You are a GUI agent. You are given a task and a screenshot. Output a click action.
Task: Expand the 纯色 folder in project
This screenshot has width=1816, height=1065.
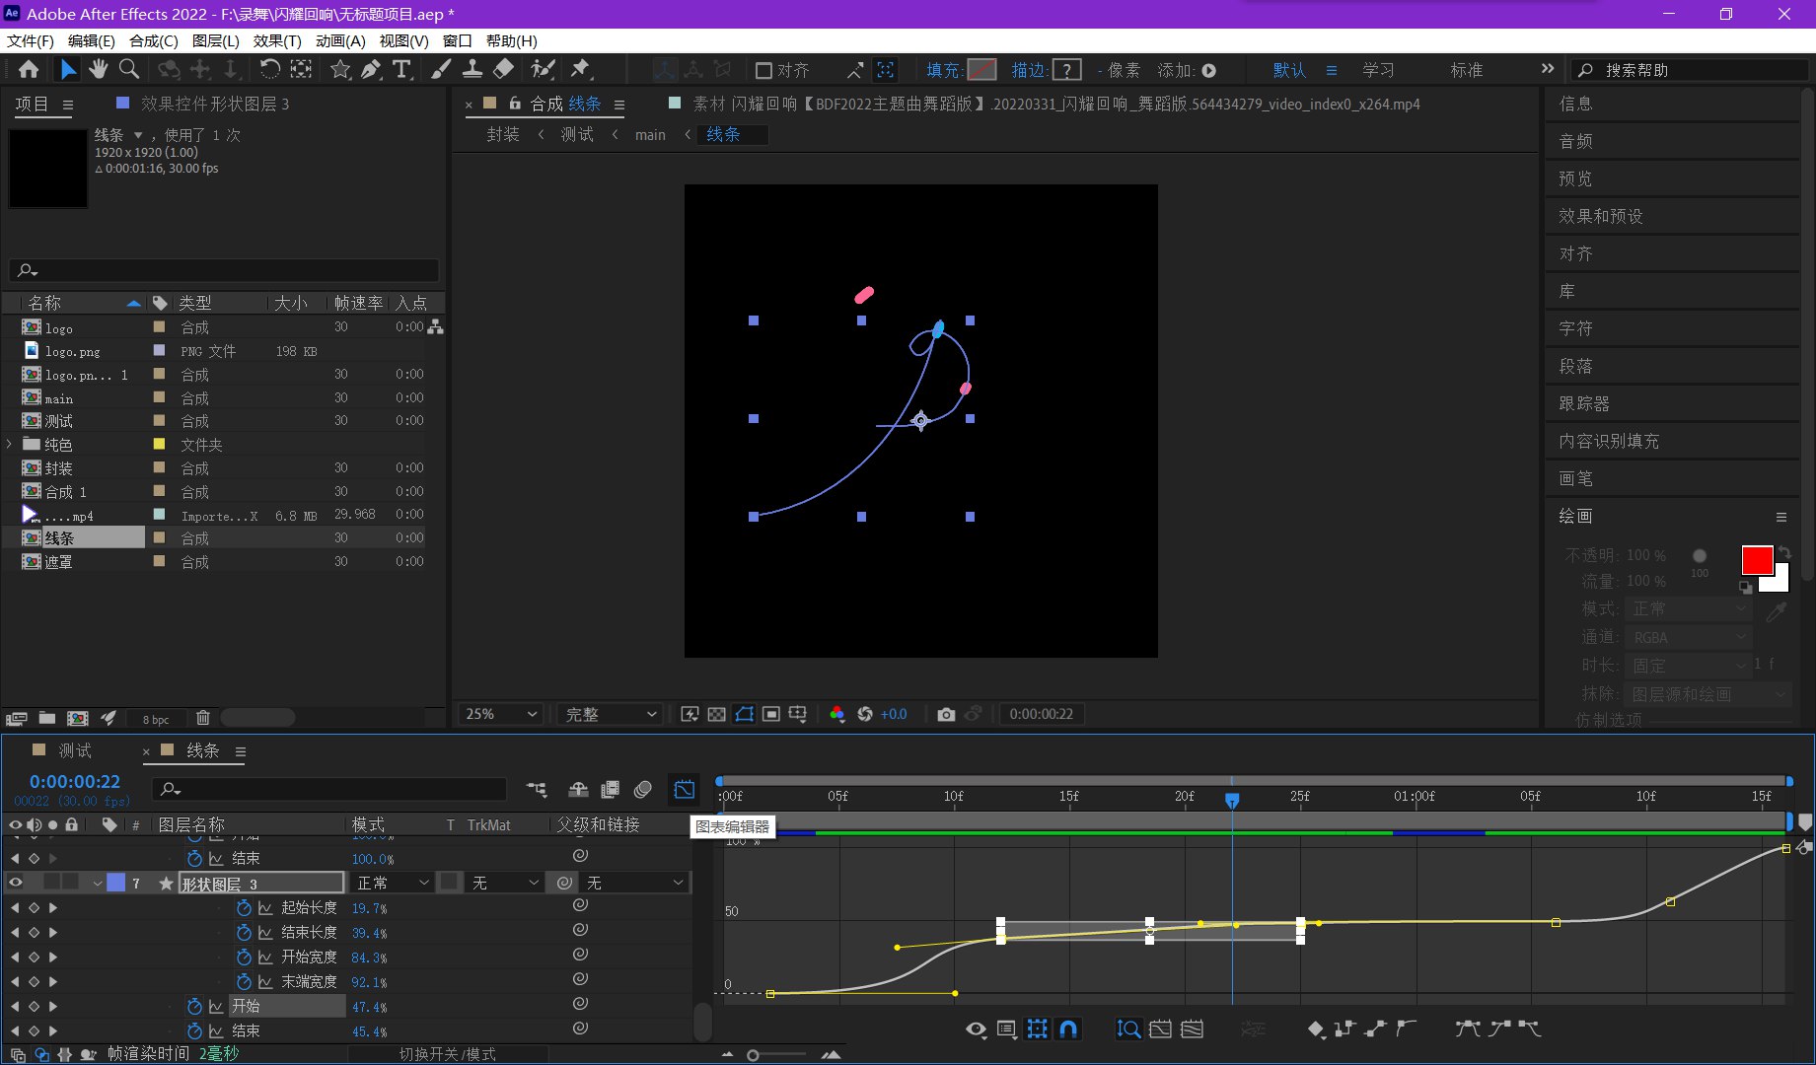(10, 445)
